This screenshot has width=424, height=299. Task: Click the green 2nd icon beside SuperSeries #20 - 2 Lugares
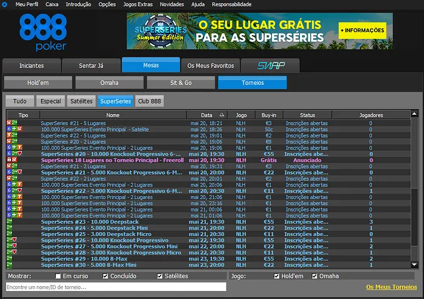tap(15, 141)
